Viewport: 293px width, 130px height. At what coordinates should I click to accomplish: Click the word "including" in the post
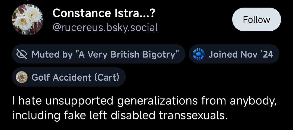[36, 115]
